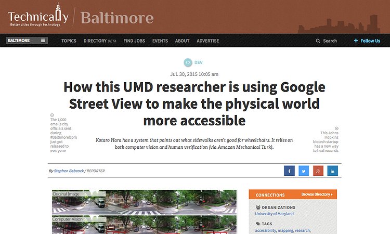Share article on LinkedIn

coord(333,171)
